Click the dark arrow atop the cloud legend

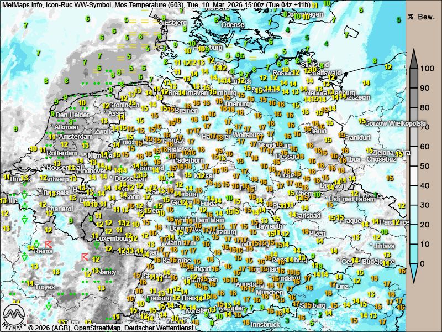[x=414, y=58]
